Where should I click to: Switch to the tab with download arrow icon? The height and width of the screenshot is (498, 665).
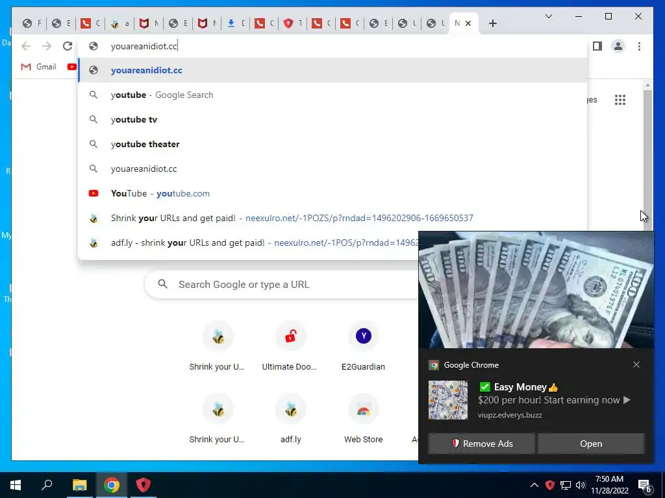point(236,23)
